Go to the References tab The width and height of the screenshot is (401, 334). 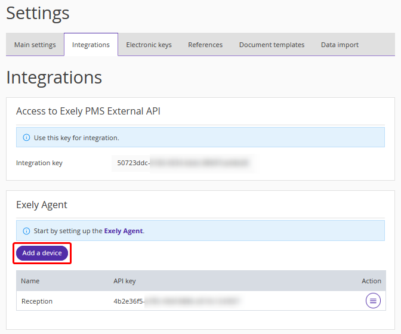[x=205, y=45]
